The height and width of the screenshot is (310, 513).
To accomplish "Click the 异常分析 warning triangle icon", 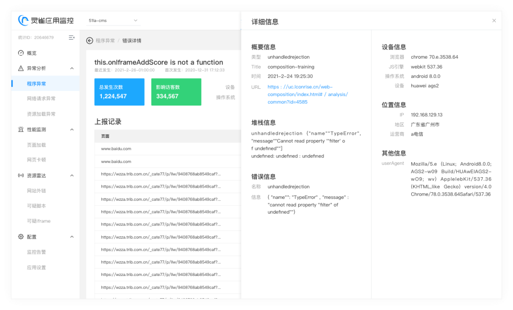I will coord(21,69).
